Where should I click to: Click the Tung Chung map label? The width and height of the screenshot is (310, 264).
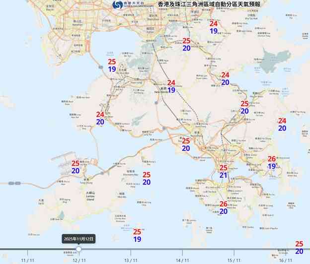(x=86, y=181)
